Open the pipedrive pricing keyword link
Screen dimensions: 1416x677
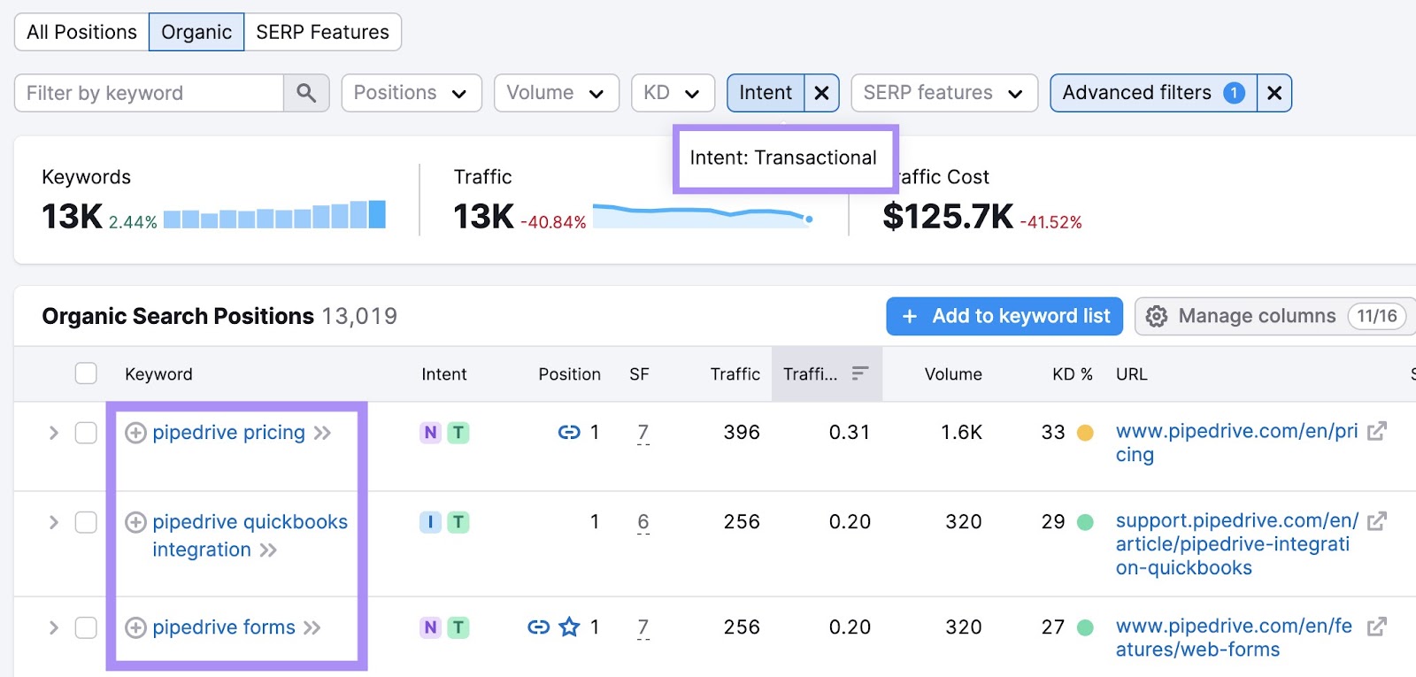tap(228, 433)
